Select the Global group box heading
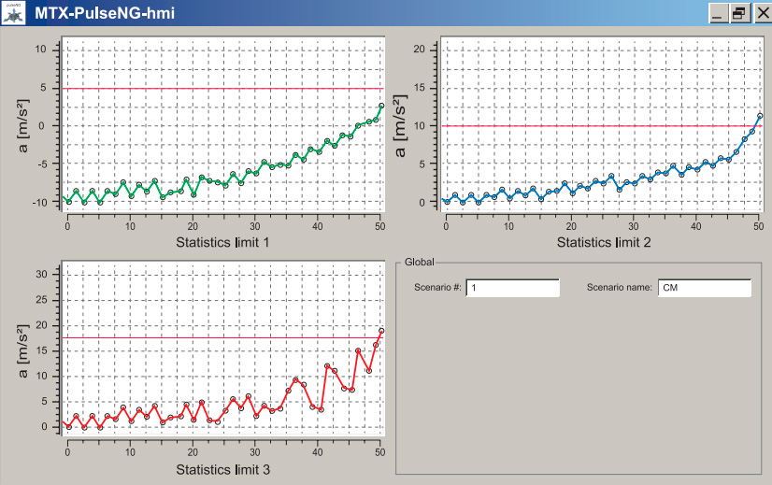Viewport: 772px width, 485px height. [419, 264]
